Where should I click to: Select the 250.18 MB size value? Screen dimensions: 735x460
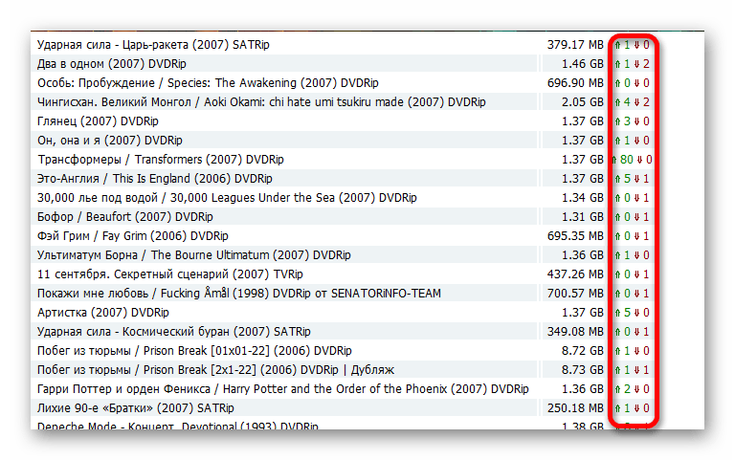(575, 408)
